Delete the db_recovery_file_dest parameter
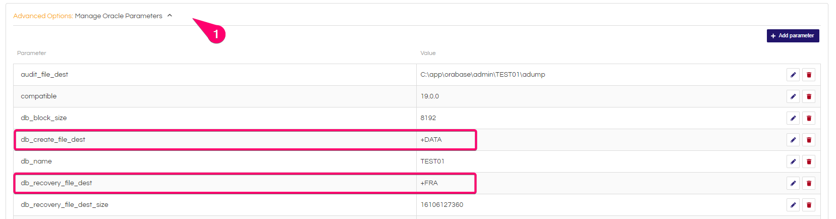 point(809,183)
